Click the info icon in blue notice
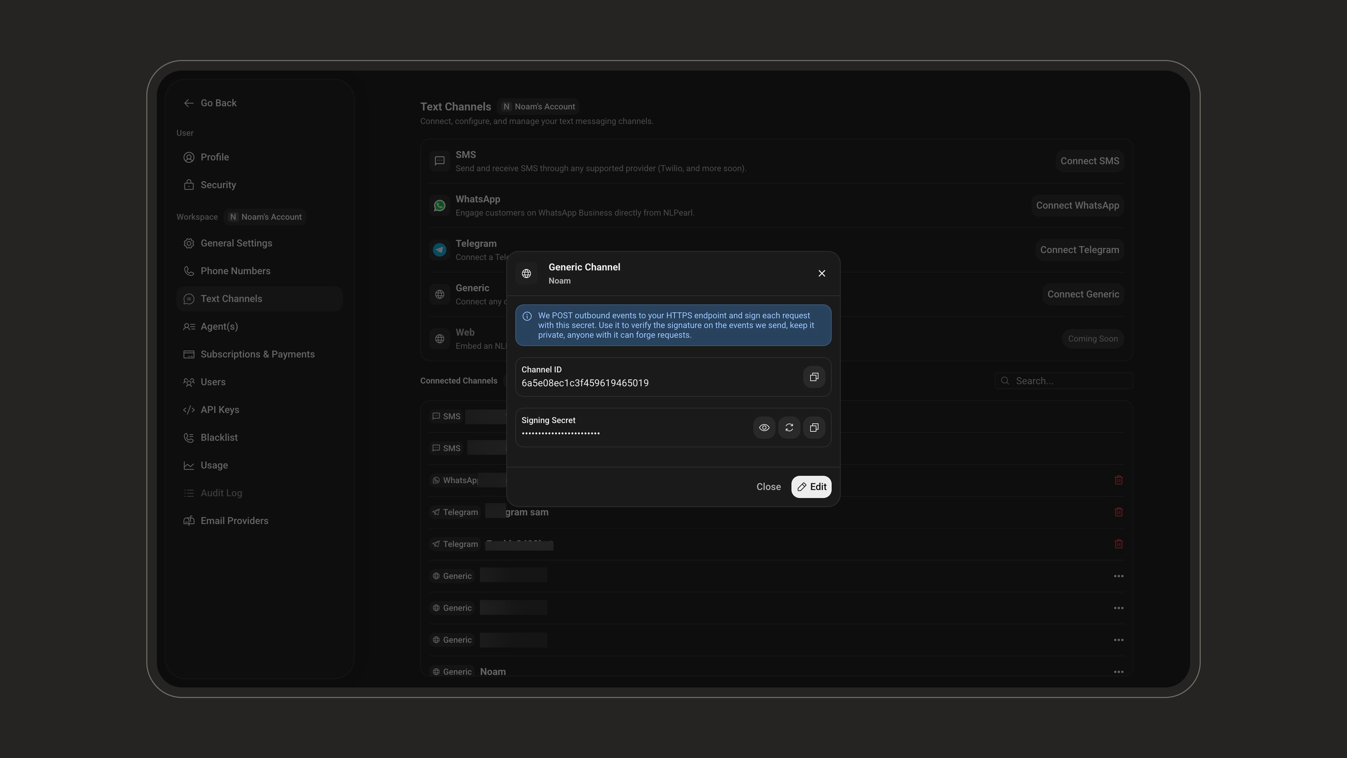 point(527,316)
